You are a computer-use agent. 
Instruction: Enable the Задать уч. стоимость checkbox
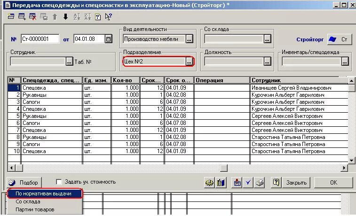tap(59, 182)
